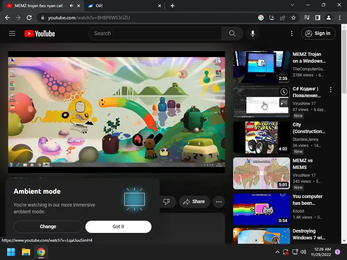The width and height of the screenshot is (347, 260).
Task: Mute the MEMZ tab via speaker icon
Action: [71, 6]
